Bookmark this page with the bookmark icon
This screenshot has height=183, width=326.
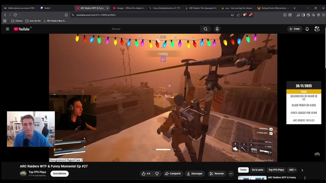66,15
